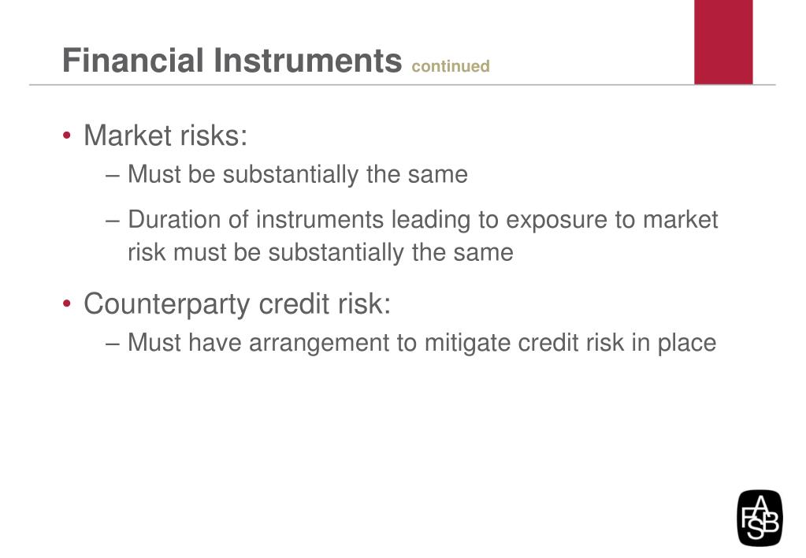This screenshot has height=558, width=806.
Task: Click the dash before Must have arrangement
Action: pos(113,343)
